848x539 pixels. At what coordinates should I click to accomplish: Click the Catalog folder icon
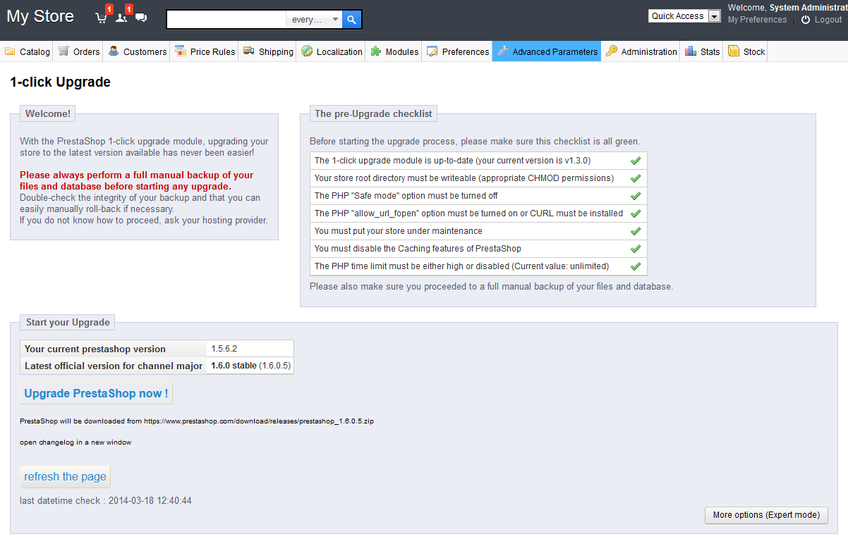tap(10, 51)
